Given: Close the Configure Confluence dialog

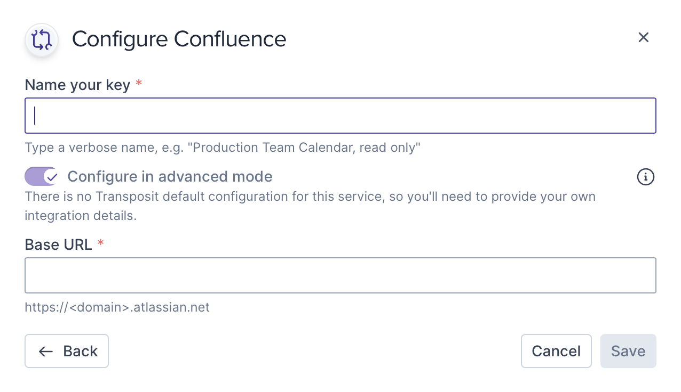Looking at the screenshot, I should (643, 37).
